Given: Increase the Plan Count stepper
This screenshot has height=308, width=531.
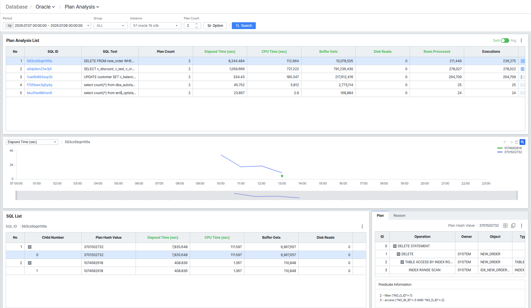Looking at the screenshot, I should click(197, 24).
